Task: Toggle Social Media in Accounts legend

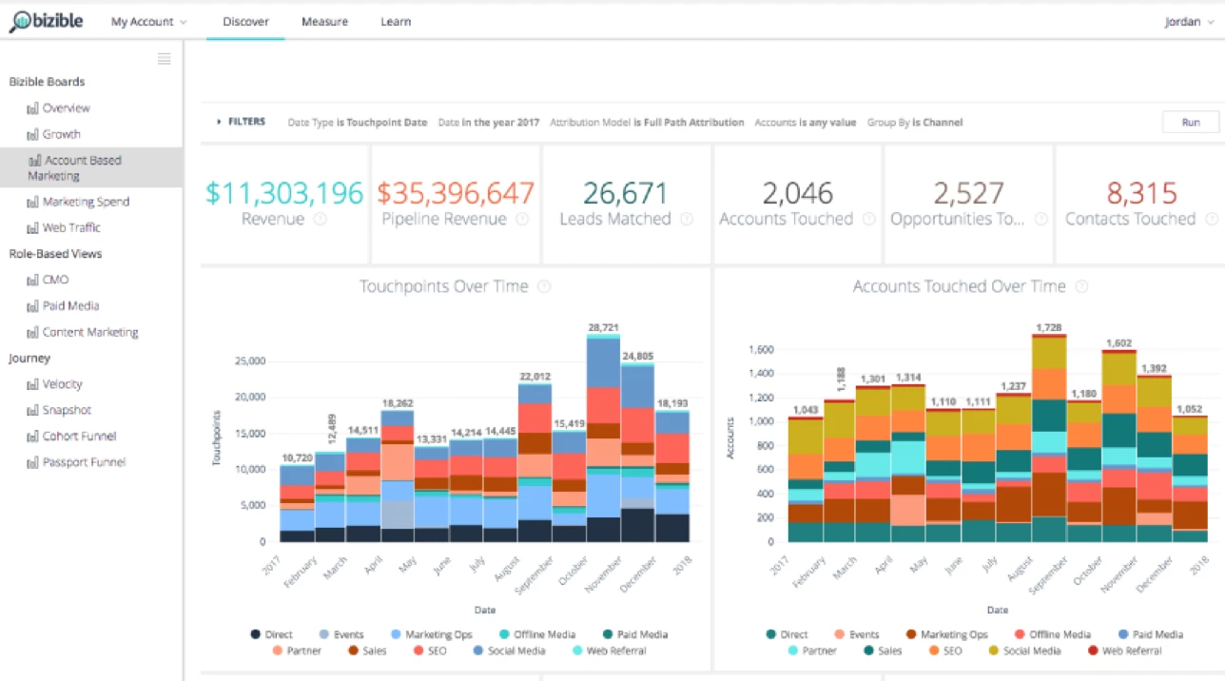Action: 1024,651
